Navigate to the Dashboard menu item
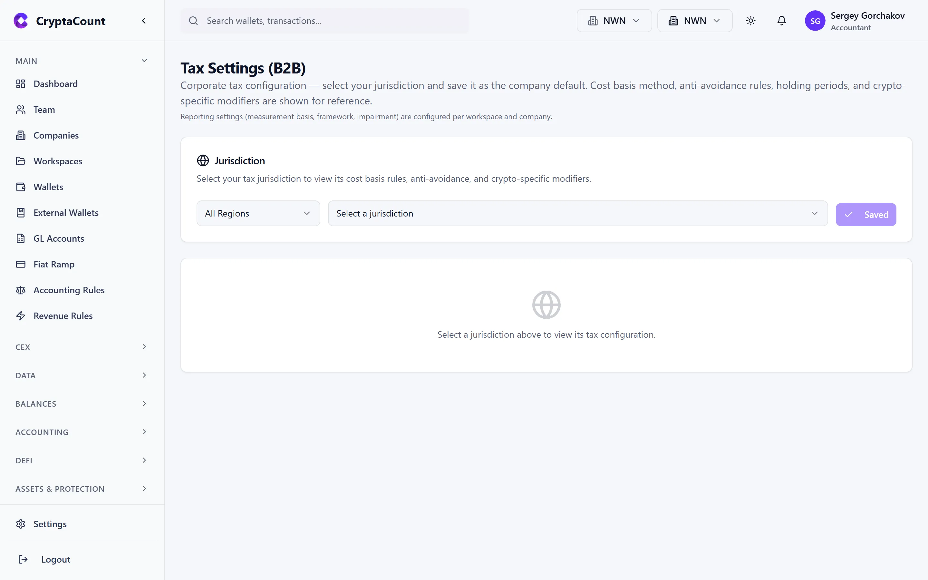This screenshot has width=928, height=580. pos(56,84)
